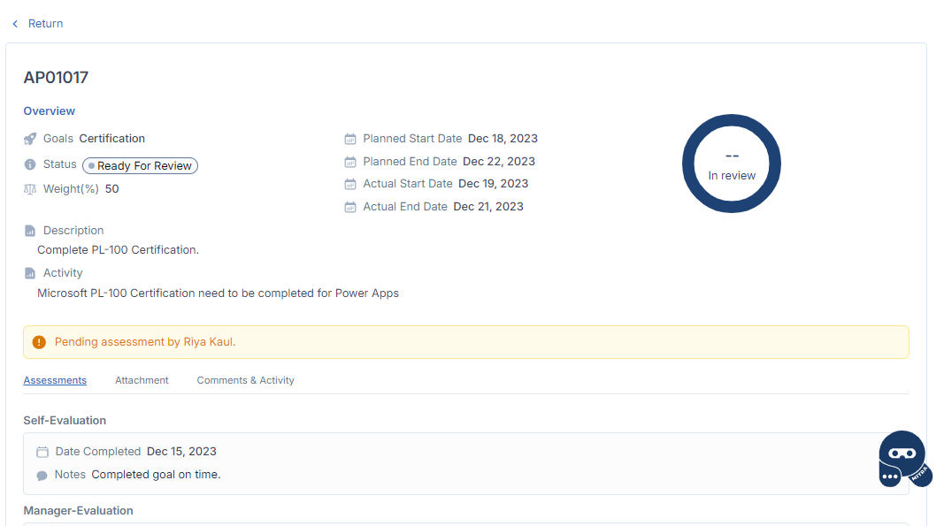Click the Planned Start Date calendar icon
This screenshot has width=944, height=526.
click(349, 139)
